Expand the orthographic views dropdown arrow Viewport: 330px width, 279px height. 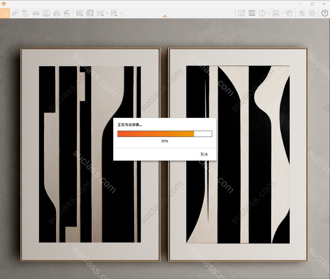(x=269, y=13)
